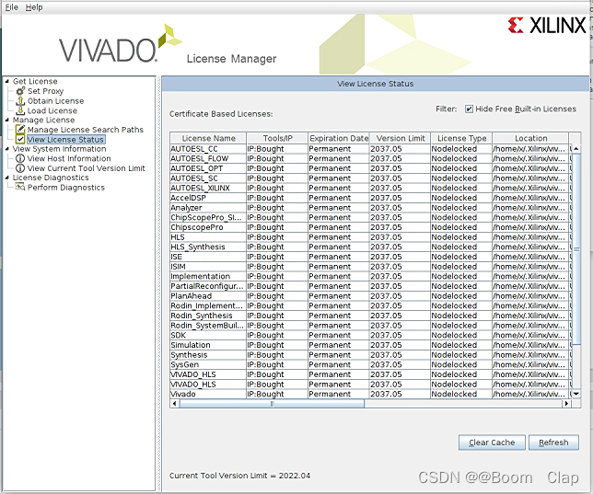This screenshot has width=593, height=494.
Task: Select the ChipscopePro license row
Action: click(369, 227)
